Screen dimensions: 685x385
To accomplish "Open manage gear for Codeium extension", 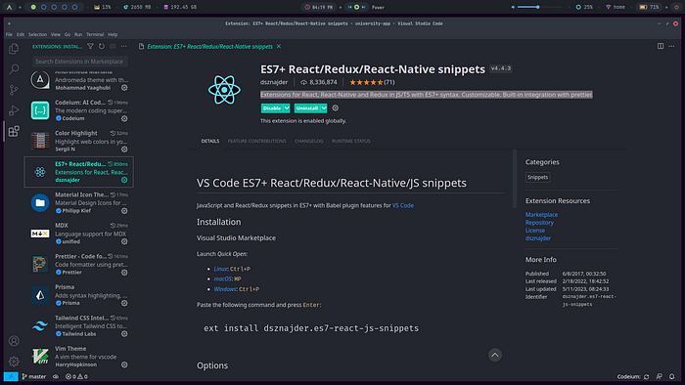I will 124,118.
